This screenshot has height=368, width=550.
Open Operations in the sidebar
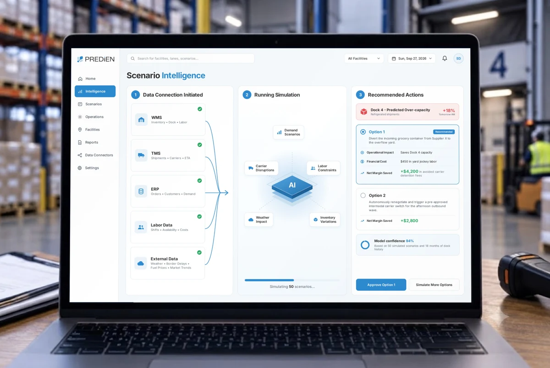tap(95, 117)
